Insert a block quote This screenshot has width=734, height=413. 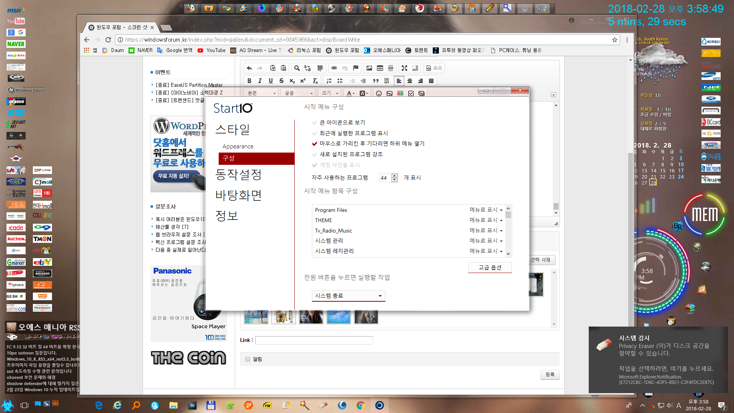[376, 81]
